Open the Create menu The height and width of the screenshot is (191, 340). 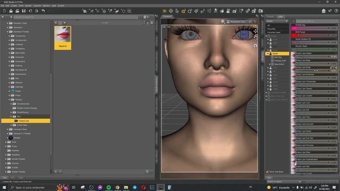[x=14, y=6]
